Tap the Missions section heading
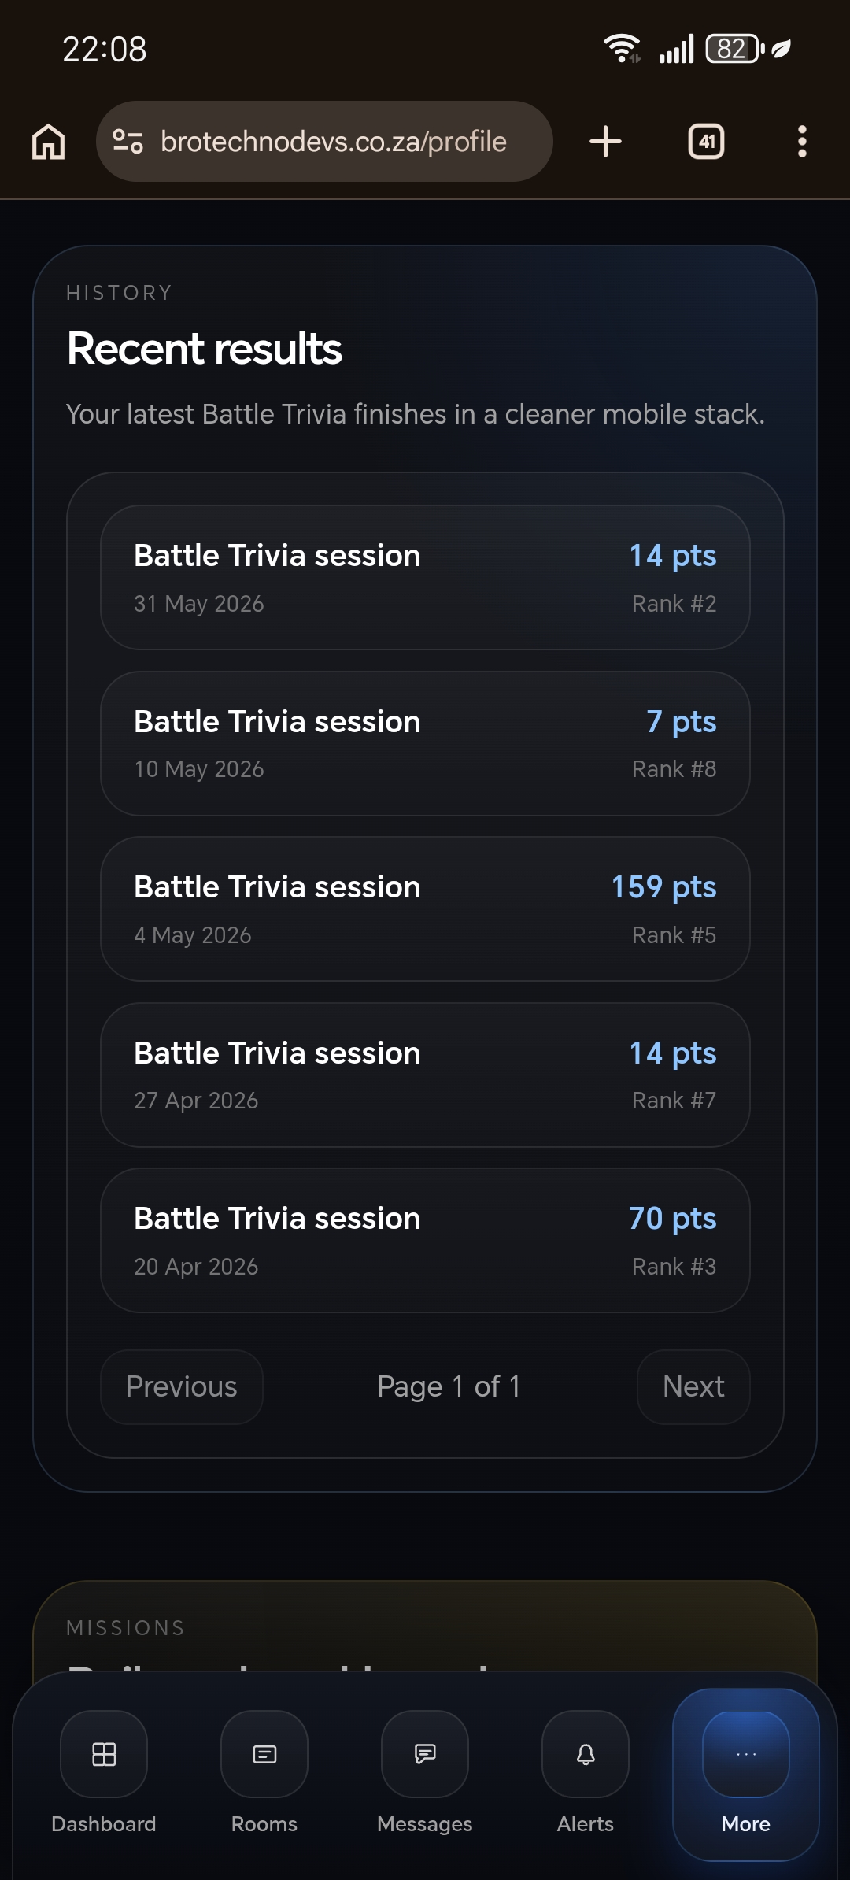 pyautogui.click(x=126, y=1627)
